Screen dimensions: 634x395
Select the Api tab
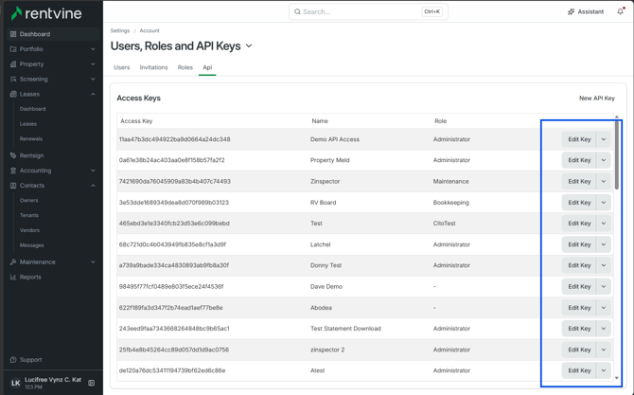[x=207, y=67]
